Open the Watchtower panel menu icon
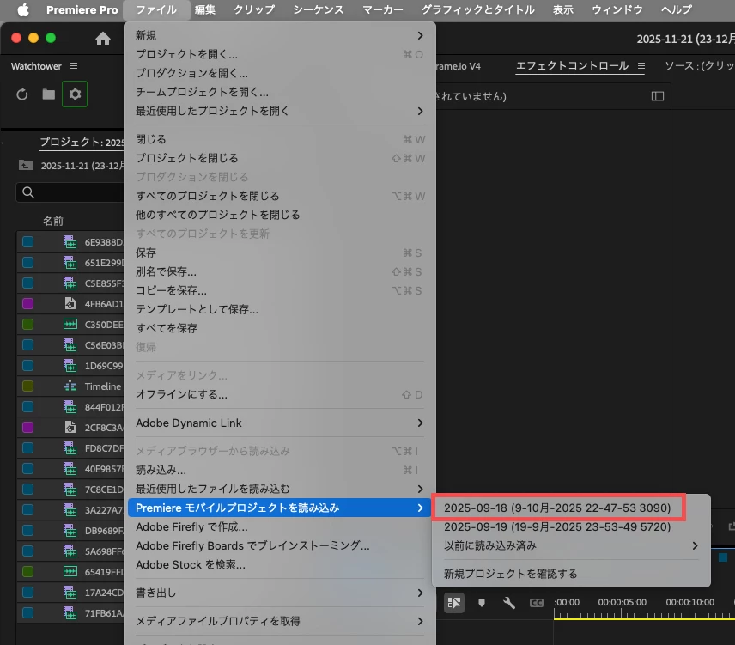 click(x=74, y=66)
